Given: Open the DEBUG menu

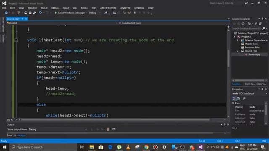Looking at the screenshot, I should point(55,8).
